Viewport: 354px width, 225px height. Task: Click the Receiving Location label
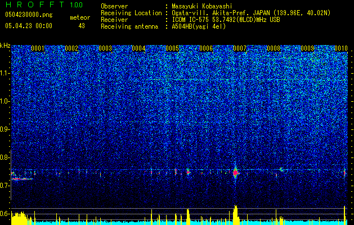click(131, 13)
